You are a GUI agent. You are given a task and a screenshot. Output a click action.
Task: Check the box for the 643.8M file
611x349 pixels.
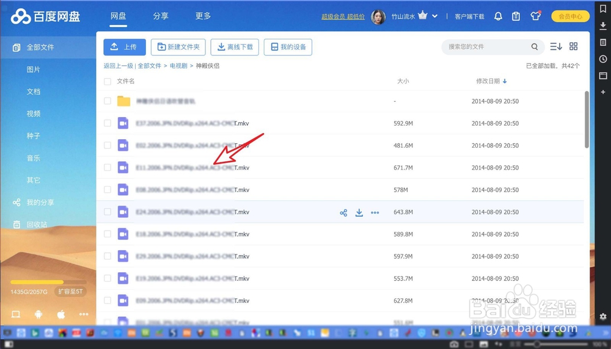tap(108, 212)
